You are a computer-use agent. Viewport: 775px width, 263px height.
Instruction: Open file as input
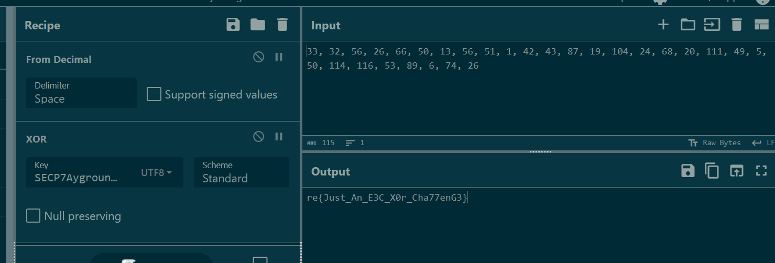(712, 25)
